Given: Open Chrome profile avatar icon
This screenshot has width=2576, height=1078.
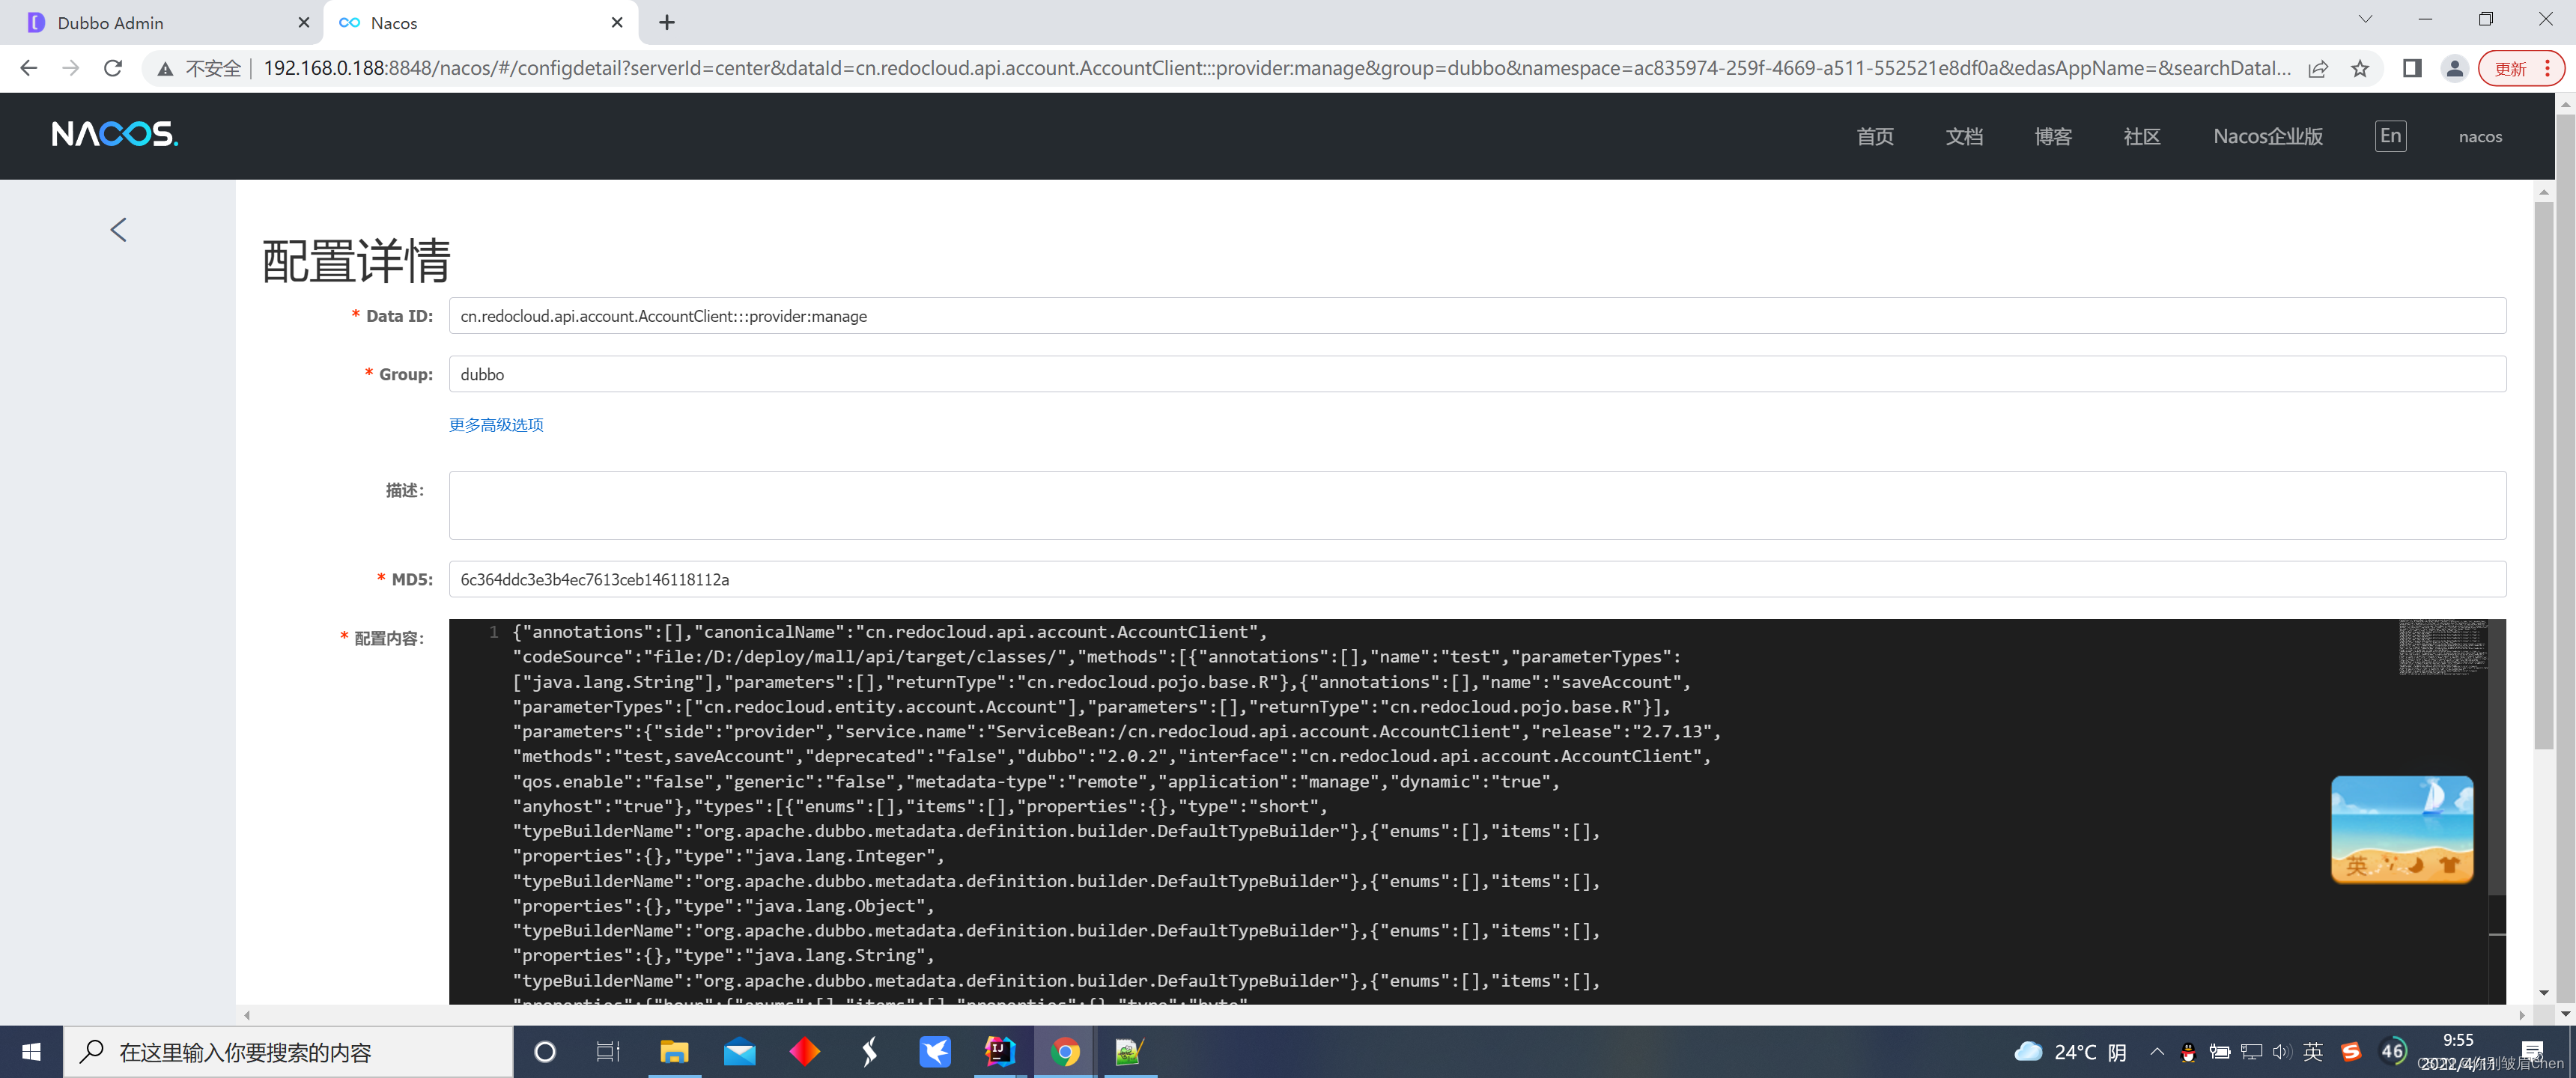Looking at the screenshot, I should click(x=2454, y=68).
